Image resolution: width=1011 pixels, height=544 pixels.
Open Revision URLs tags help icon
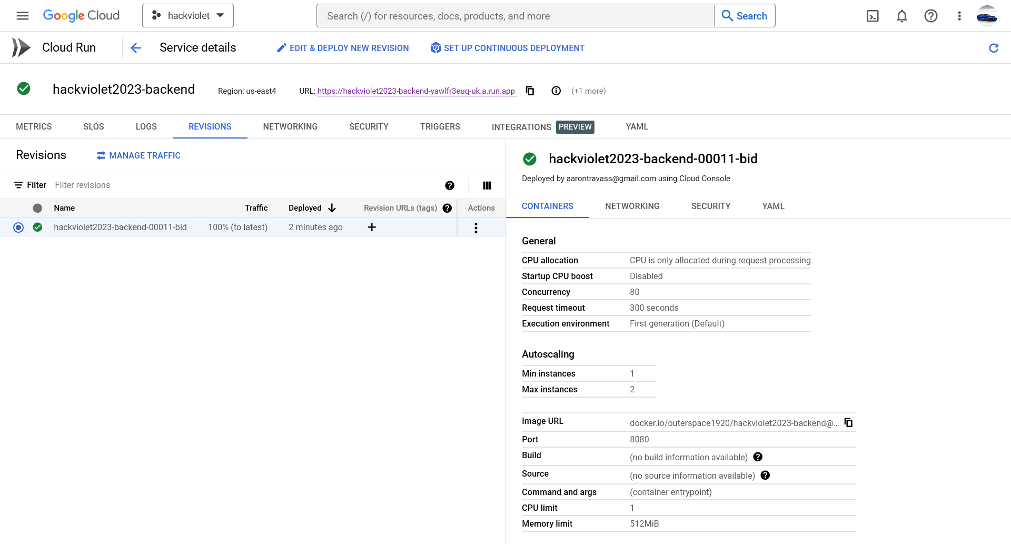coord(448,208)
